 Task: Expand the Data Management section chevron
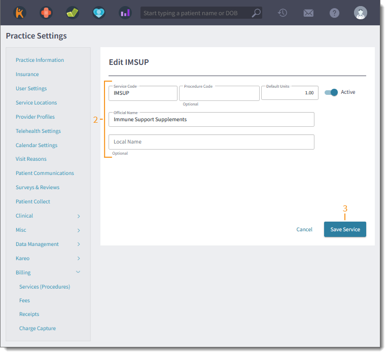click(x=79, y=244)
